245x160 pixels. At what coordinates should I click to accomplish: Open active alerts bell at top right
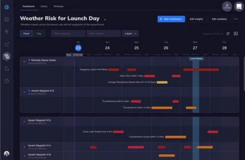pos(227,7)
